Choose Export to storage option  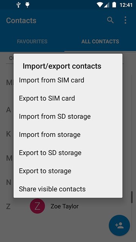pos(68,171)
